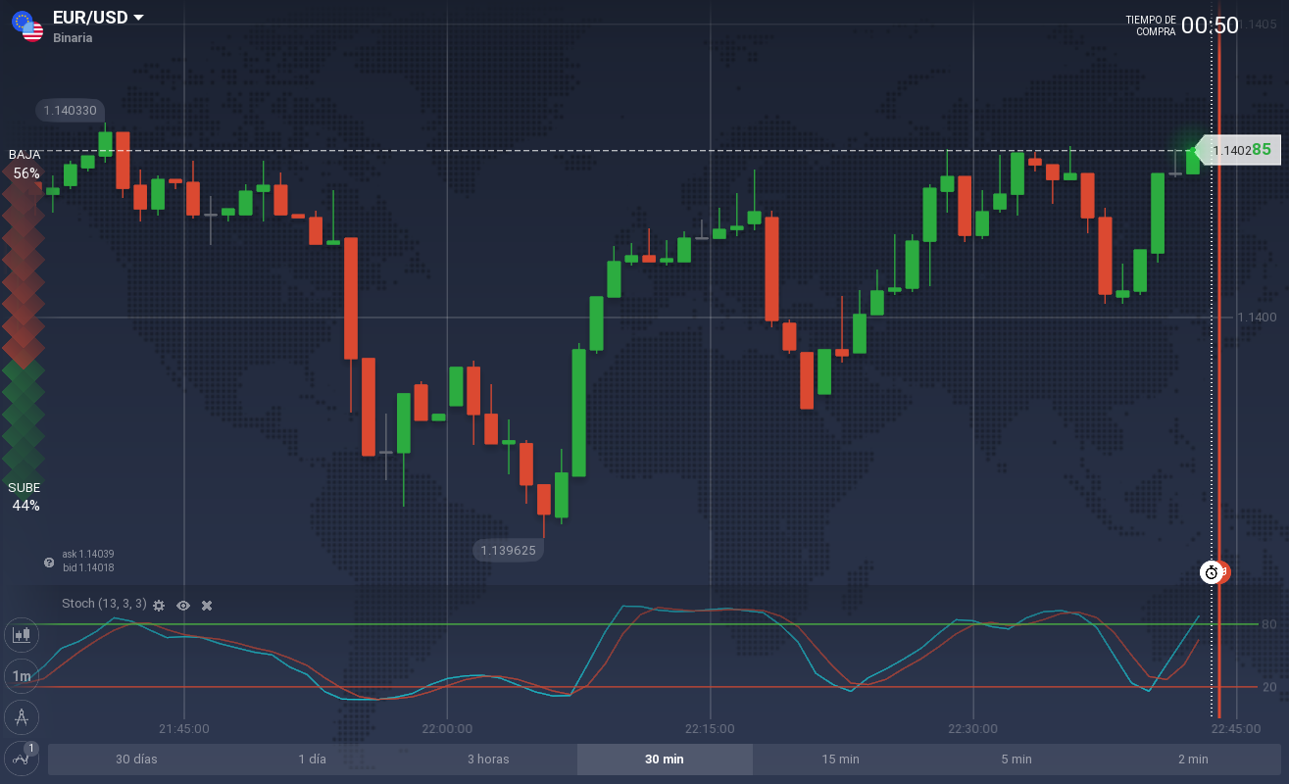Click the stochastic 20 level label
The image size is (1289, 784).
(1268, 687)
